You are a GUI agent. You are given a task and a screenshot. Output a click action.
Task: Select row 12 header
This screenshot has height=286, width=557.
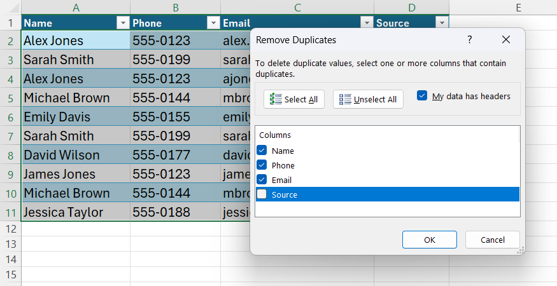[11, 229]
